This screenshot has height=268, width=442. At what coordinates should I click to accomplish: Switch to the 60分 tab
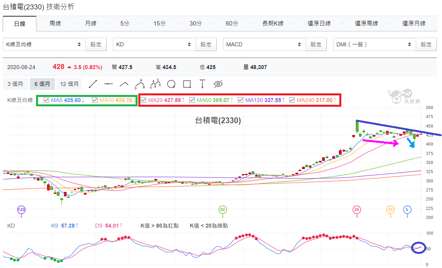tap(232, 24)
